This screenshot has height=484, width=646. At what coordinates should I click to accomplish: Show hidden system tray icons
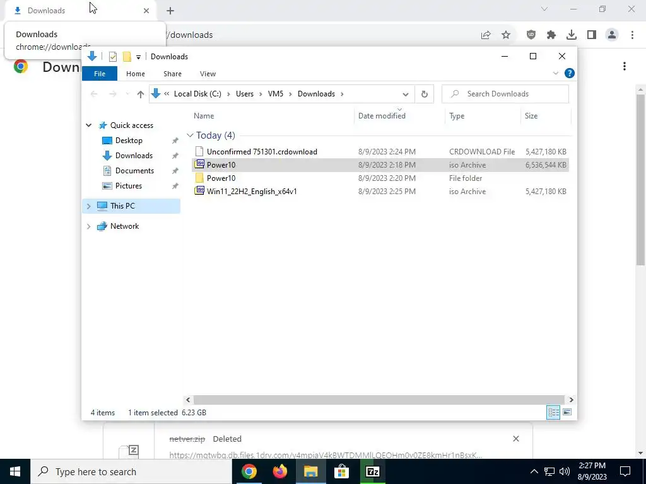[534, 471]
